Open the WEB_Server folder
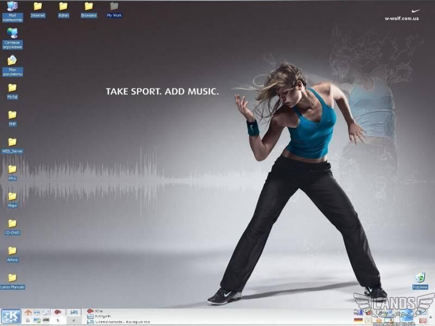Viewport: 435px width, 326px height. click(x=12, y=142)
